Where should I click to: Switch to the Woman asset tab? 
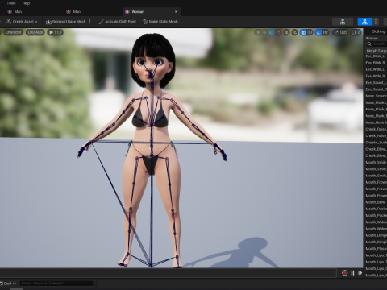pos(152,12)
